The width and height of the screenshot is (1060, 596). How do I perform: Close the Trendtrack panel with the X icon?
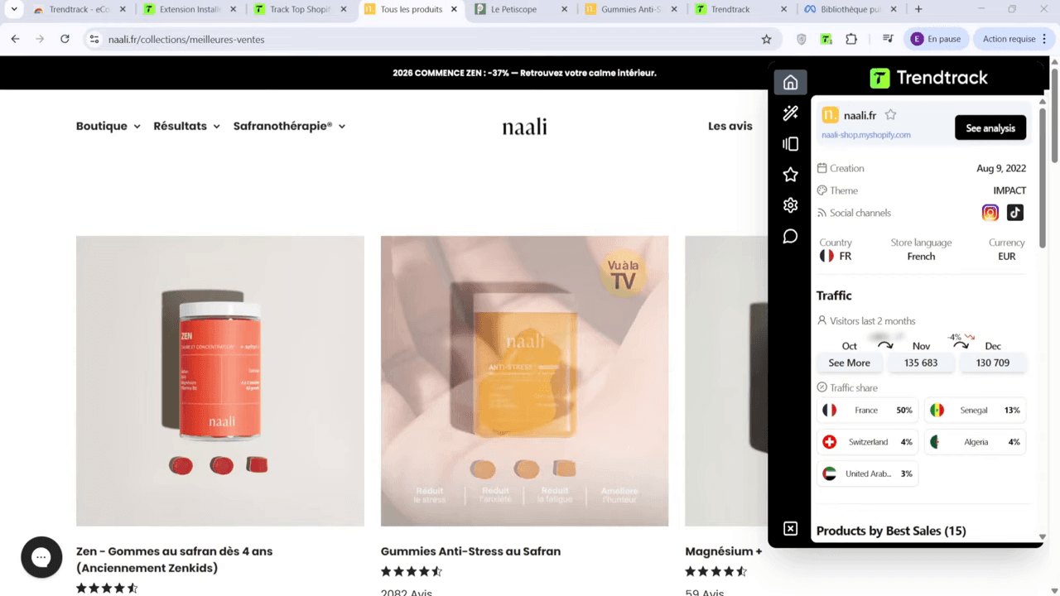click(x=790, y=528)
